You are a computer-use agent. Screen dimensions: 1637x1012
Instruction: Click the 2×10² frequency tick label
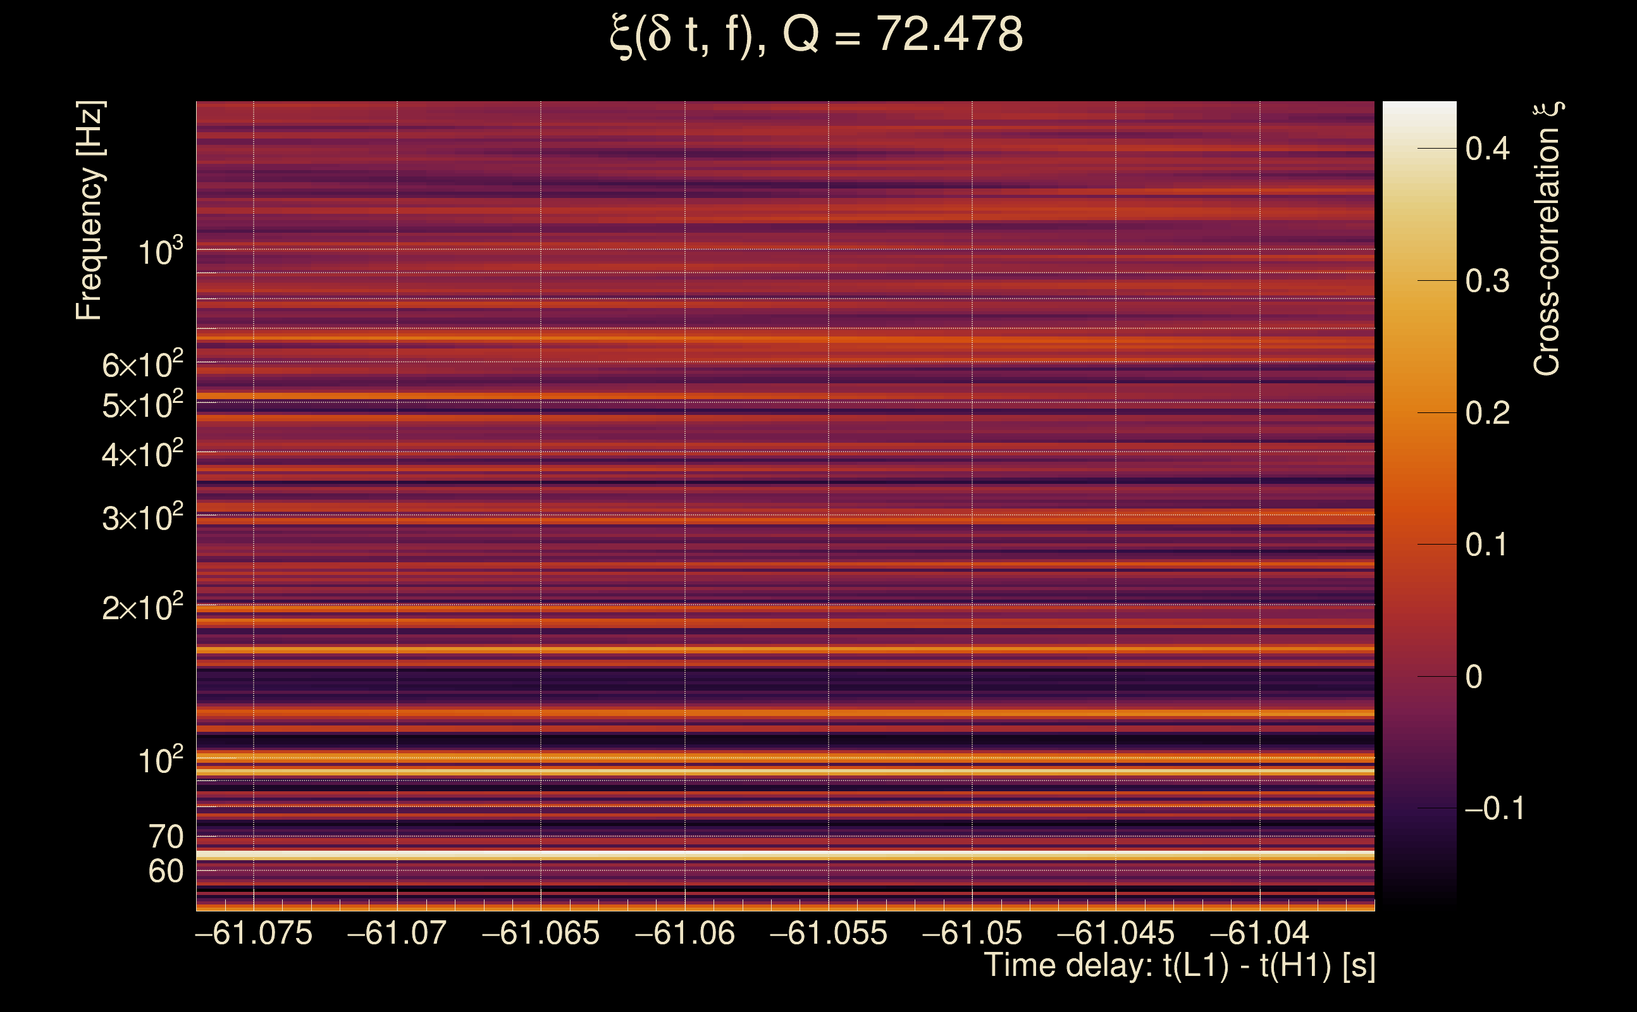point(142,608)
